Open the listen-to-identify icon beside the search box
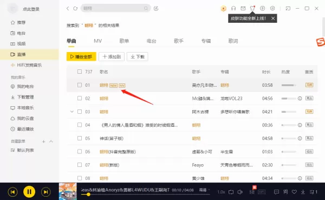 tap(156, 8)
